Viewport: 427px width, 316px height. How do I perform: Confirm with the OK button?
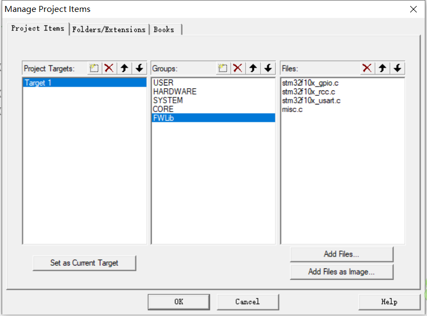click(x=179, y=302)
